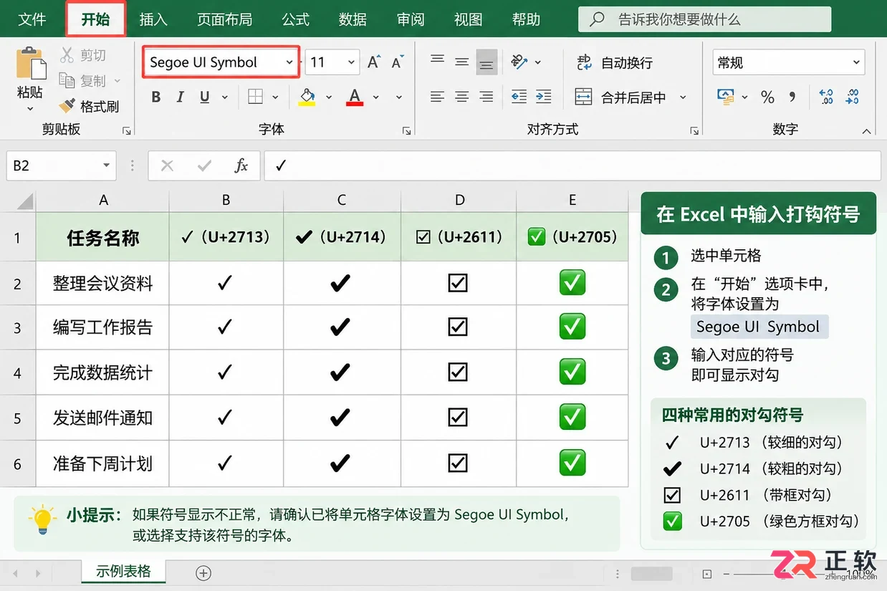Expand the font color dropdown arrow
This screenshot has height=591, width=887.
(375, 97)
